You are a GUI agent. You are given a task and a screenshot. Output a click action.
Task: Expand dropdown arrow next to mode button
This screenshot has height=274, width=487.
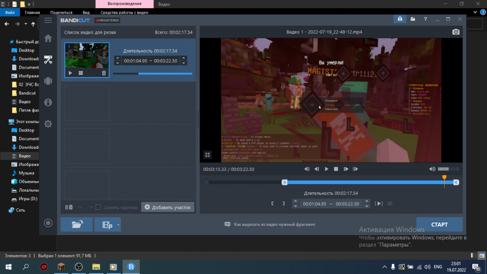(118, 225)
